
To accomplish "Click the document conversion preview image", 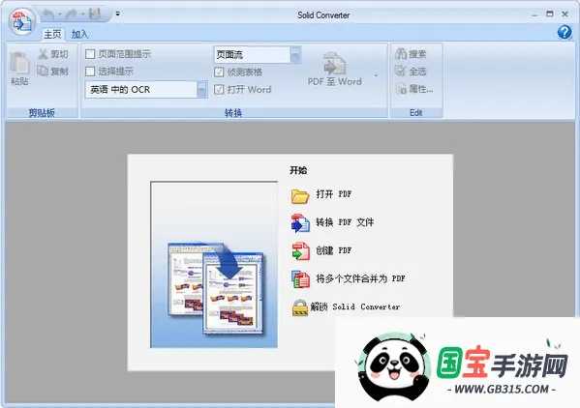I will [x=214, y=264].
